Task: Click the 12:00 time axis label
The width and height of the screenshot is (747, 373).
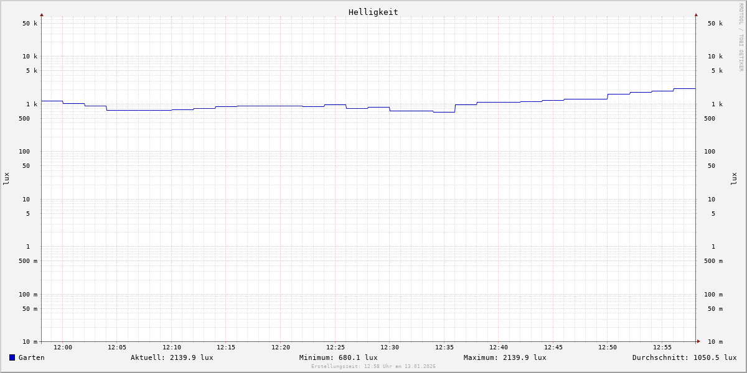Action: click(x=63, y=348)
